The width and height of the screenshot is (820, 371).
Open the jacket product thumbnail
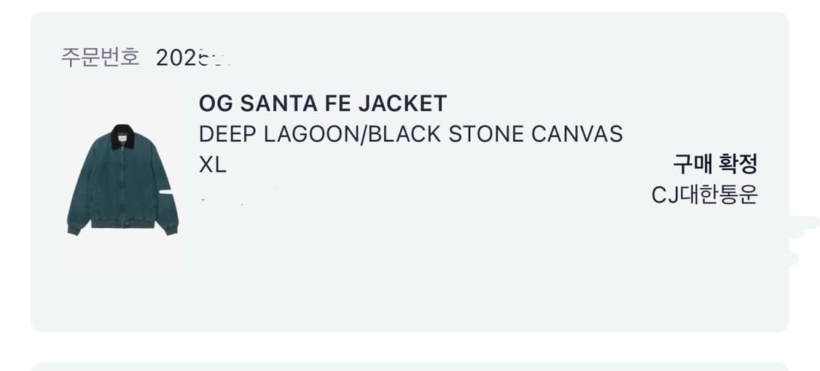click(122, 180)
